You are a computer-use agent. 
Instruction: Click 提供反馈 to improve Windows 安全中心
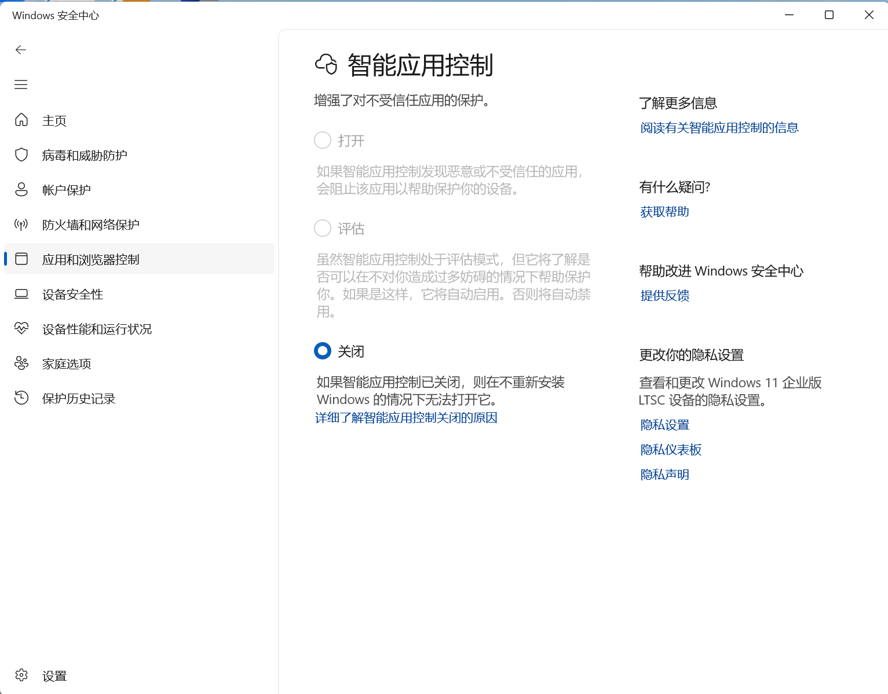click(664, 296)
